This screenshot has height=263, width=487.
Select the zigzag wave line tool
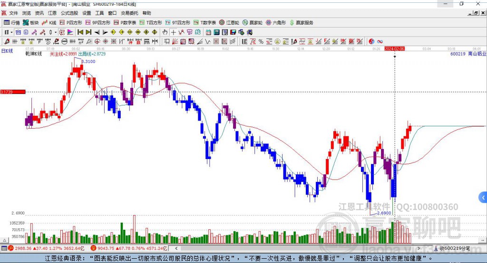[208, 41]
